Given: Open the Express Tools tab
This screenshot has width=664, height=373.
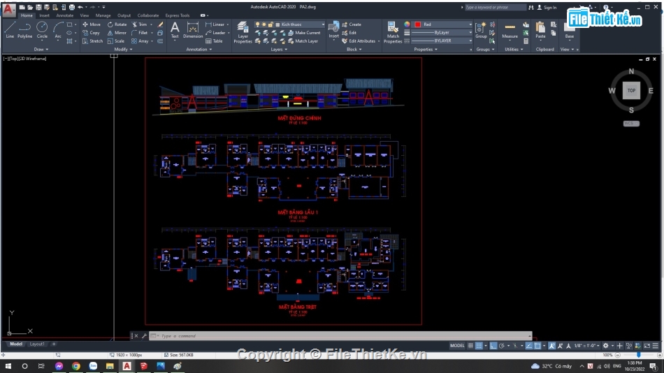Looking at the screenshot, I should [x=178, y=15].
